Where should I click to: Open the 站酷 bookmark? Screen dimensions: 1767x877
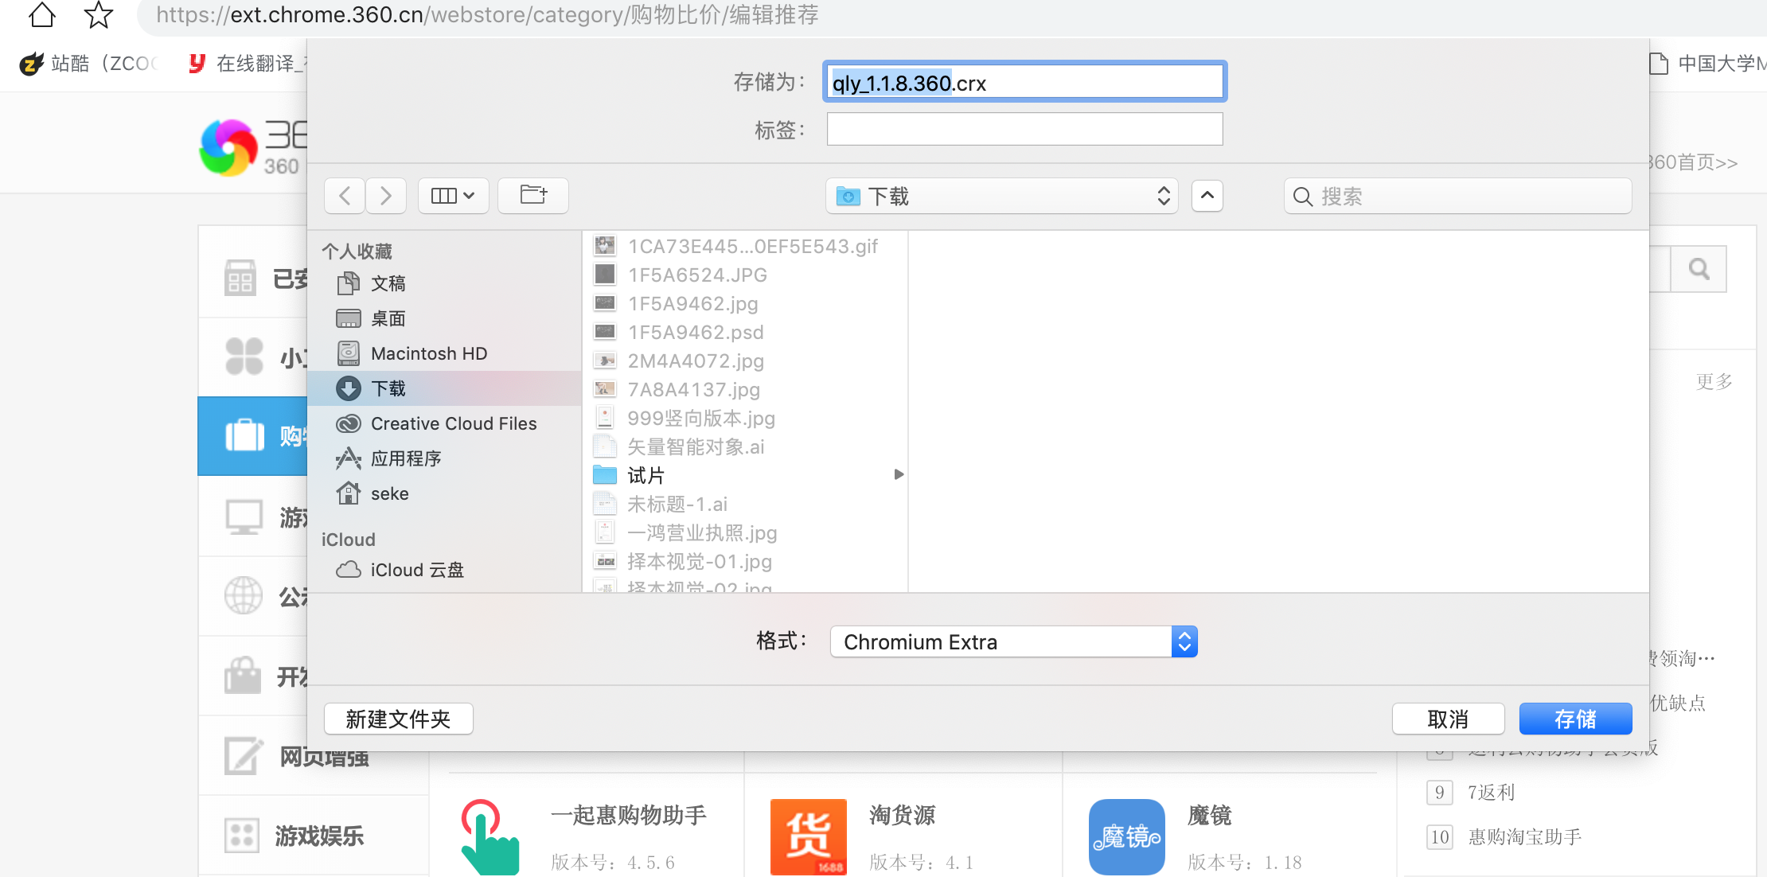tap(89, 64)
